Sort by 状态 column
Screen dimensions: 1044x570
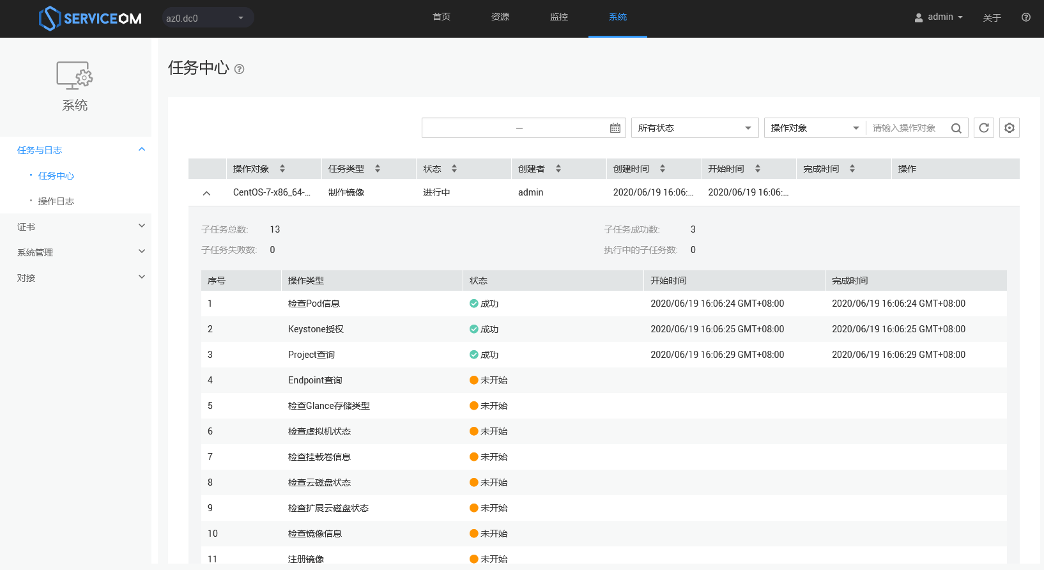(x=454, y=169)
